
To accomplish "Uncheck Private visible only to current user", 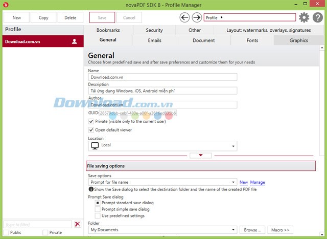I will 91,121.
